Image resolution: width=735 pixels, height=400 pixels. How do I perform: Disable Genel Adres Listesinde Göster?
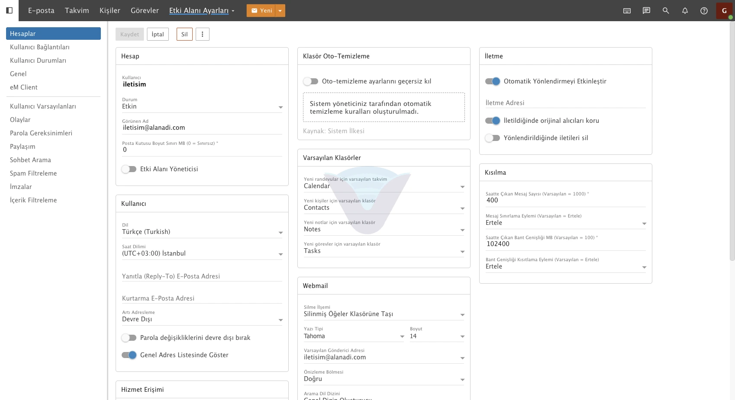[x=129, y=355]
